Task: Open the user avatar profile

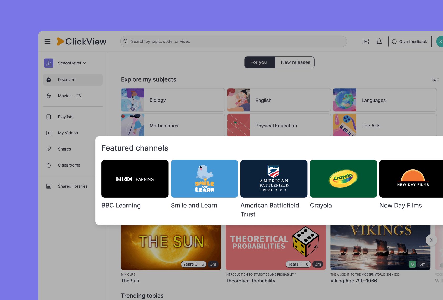Action: point(440,42)
